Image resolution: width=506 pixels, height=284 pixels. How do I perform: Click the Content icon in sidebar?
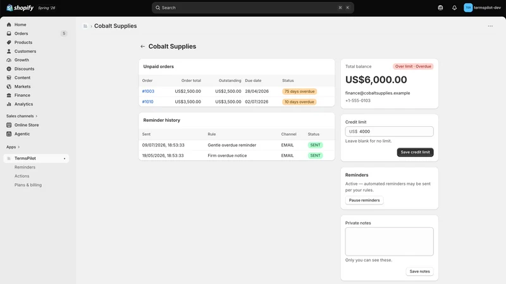[9, 78]
